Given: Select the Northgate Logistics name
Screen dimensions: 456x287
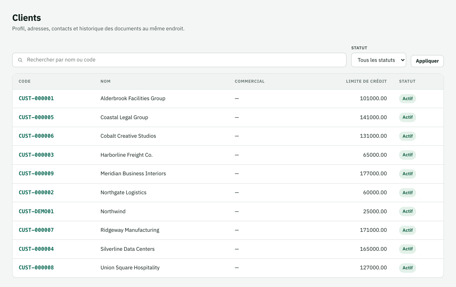Looking at the screenshot, I should tap(123, 193).
